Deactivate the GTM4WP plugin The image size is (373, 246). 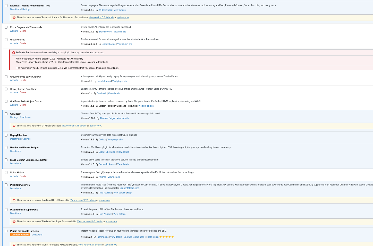(25, 117)
